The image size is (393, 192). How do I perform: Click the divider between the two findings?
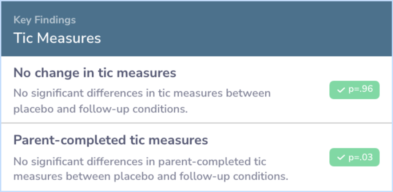coord(196,123)
